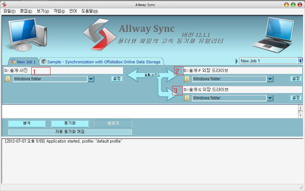Switch to the Sample OffsiteBox synchronization tab
305x191 pixels.
coord(102,62)
